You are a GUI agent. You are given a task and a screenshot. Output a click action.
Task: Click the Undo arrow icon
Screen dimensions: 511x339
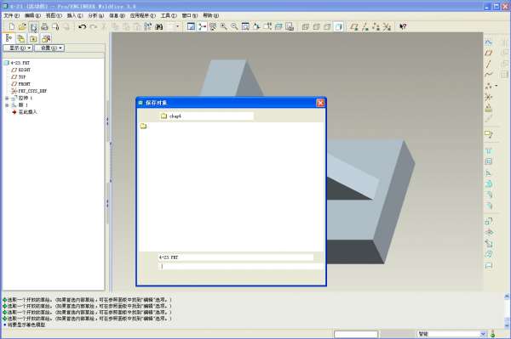(x=83, y=26)
